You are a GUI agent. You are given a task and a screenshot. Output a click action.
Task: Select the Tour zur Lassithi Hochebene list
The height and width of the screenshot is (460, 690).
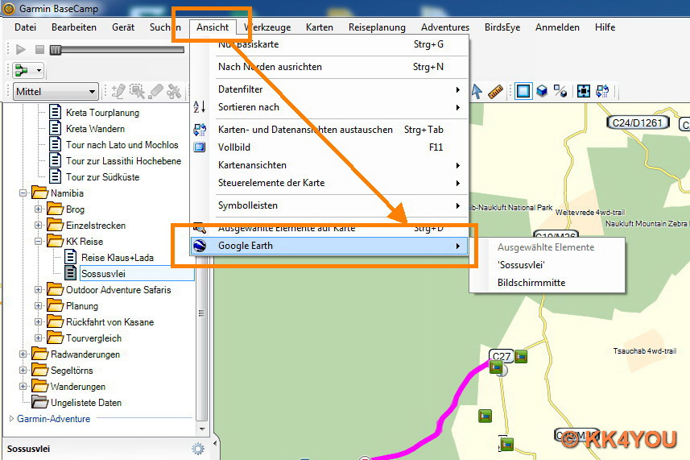pos(123,161)
